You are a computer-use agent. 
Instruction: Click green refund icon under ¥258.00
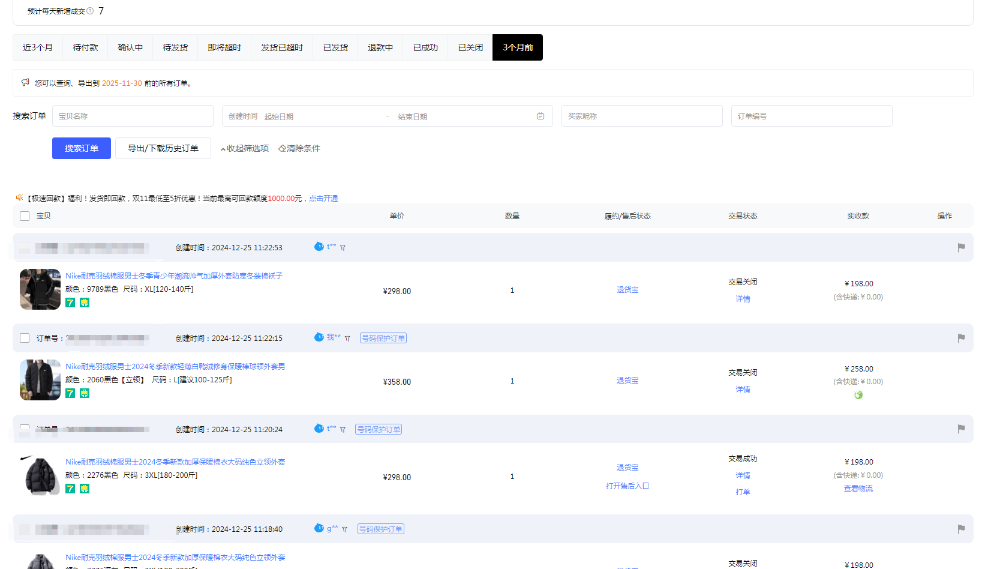point(858,395)
